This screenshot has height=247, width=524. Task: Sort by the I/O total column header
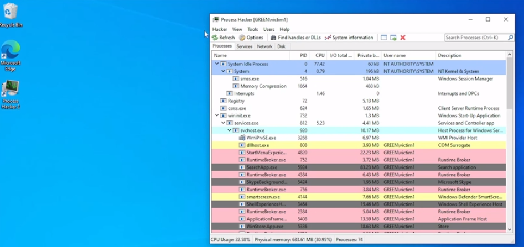tap(340, 55)
